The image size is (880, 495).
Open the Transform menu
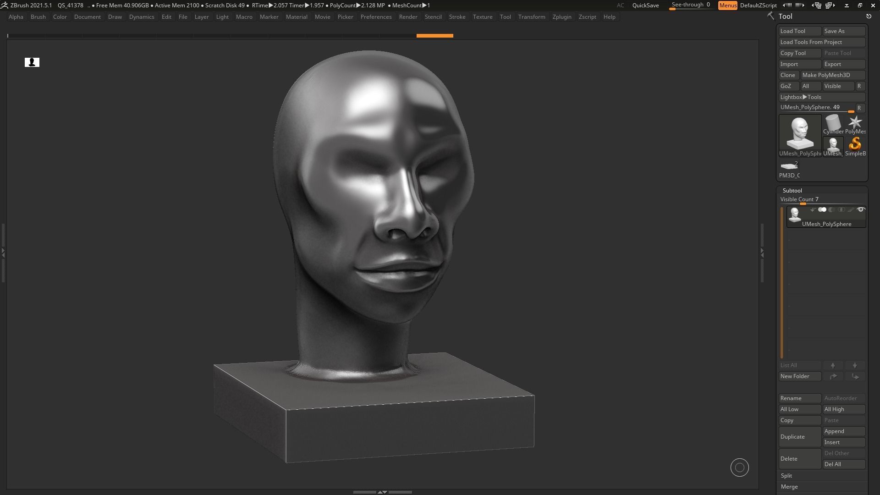pyautogui.click(x=532, y=16)
